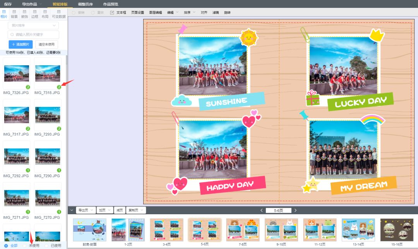The height and width of the screenshot is (249, 418).
Task: Open the 背景 background panel tab
Action: coord(14,14)
